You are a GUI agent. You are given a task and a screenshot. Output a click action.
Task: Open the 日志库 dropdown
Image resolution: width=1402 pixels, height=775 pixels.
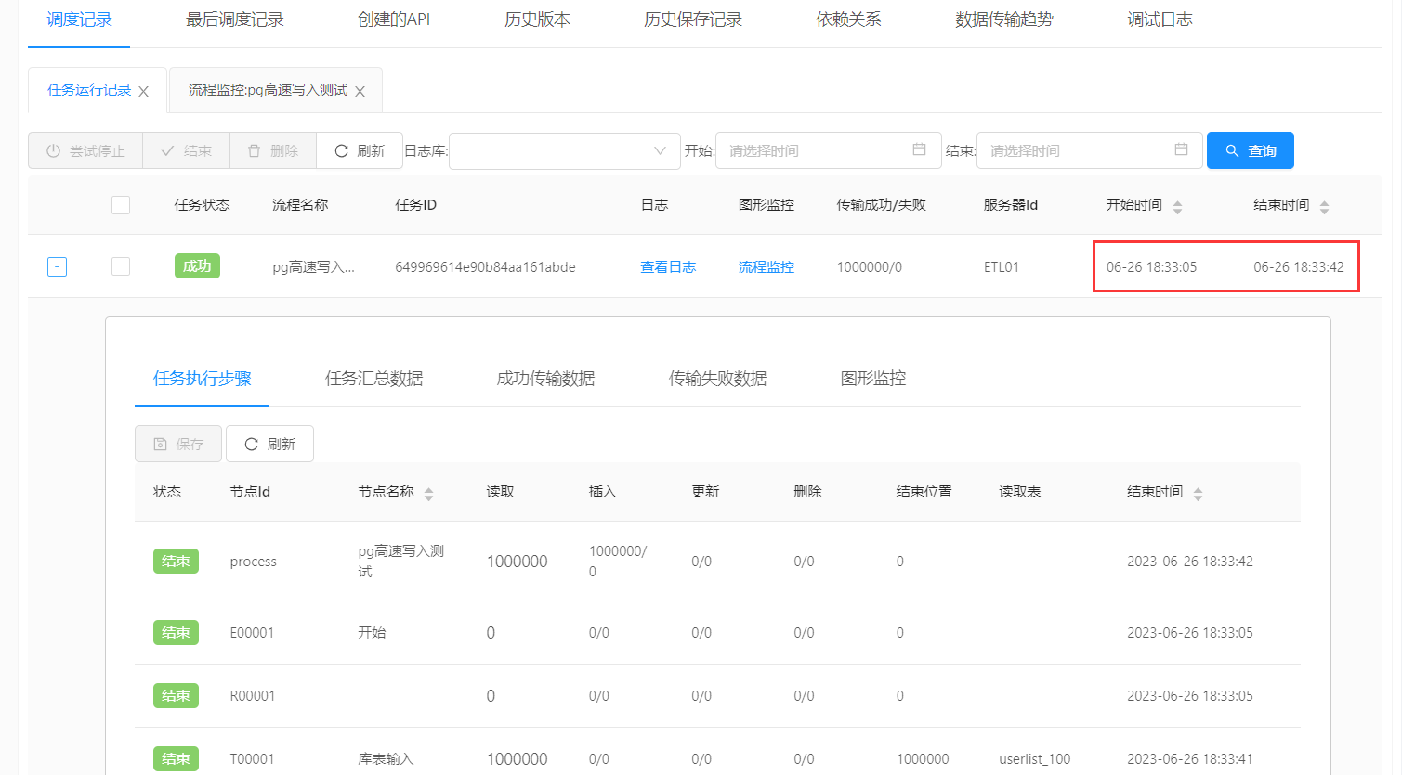564,150
